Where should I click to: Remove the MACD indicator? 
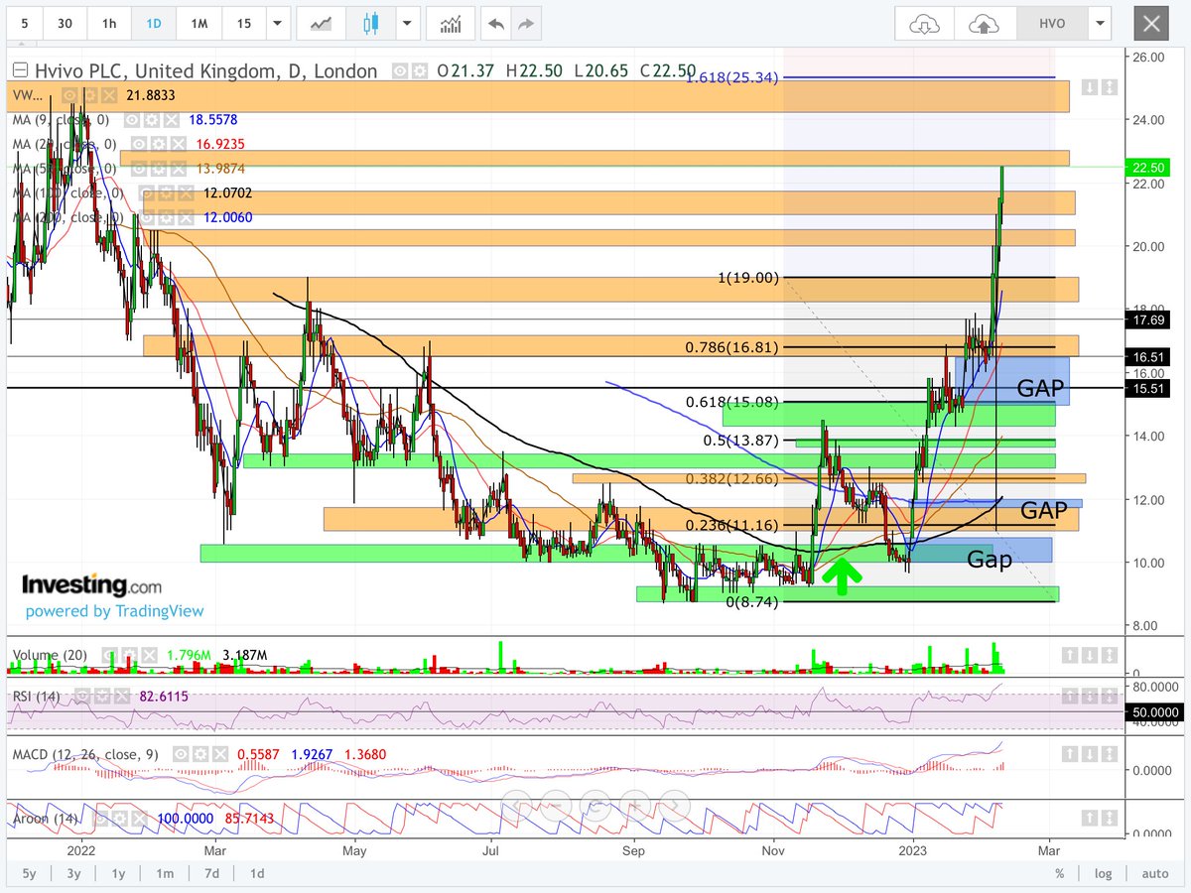click(220, 754)
